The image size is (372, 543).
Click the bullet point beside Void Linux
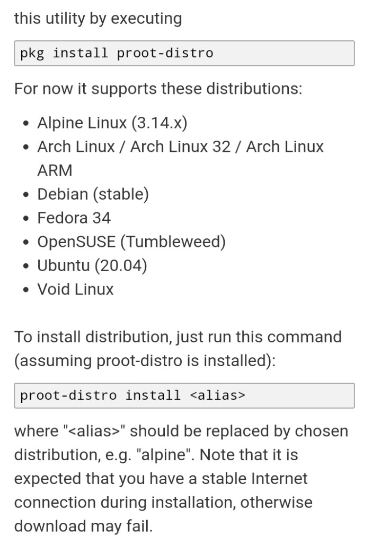tap(26, 290)
